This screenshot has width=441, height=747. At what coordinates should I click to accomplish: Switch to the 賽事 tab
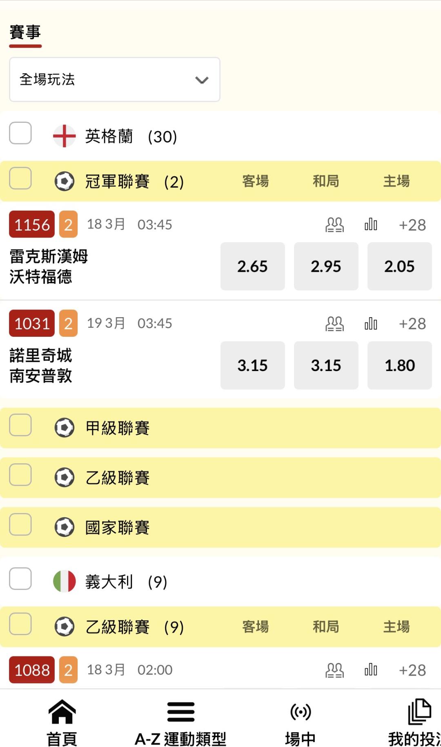pyautogui.click(x=25, y=33)
